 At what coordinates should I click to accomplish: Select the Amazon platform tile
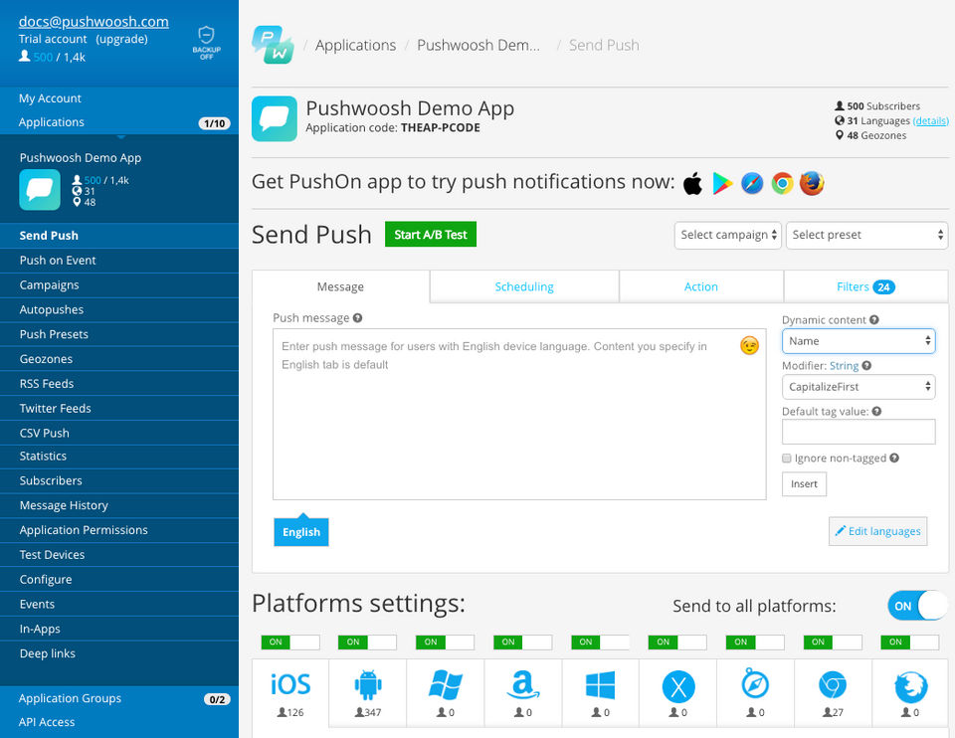click(x=523, y=693)
